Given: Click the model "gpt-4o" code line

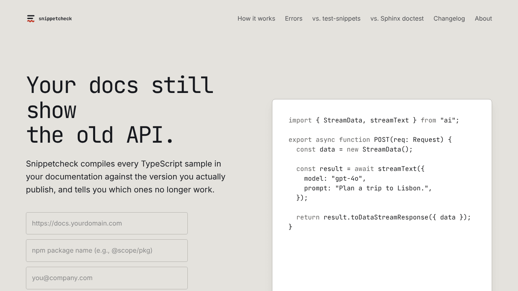Looking at the screenshot, I should (x=335, y=179).
